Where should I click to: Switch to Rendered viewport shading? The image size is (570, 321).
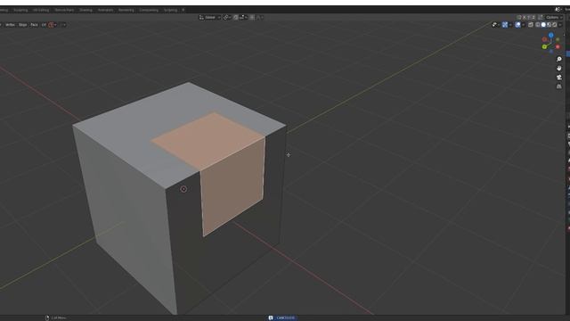pos(555,25)
